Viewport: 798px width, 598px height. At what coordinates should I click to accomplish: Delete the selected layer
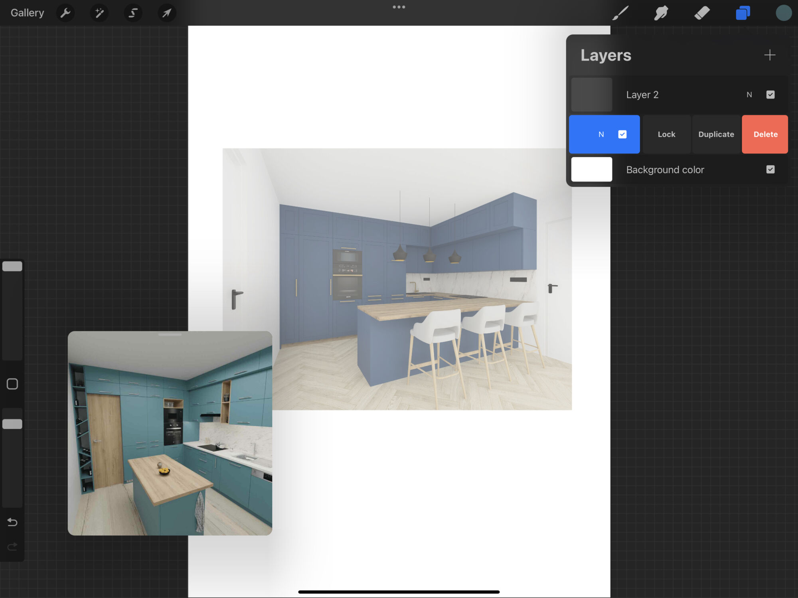[x=765, y=134]
